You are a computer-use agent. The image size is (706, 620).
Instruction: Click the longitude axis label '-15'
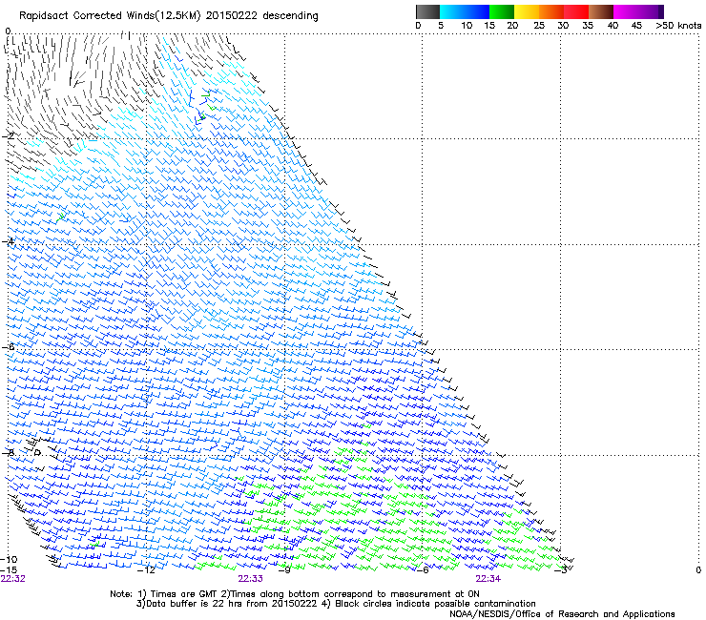[9, 570]
